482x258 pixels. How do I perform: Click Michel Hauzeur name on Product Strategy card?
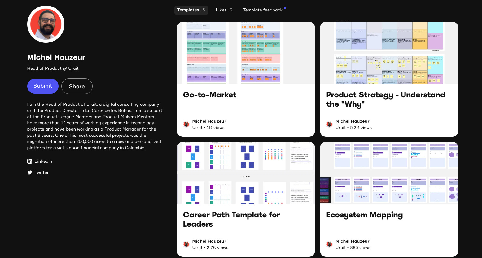click(353, 121)
